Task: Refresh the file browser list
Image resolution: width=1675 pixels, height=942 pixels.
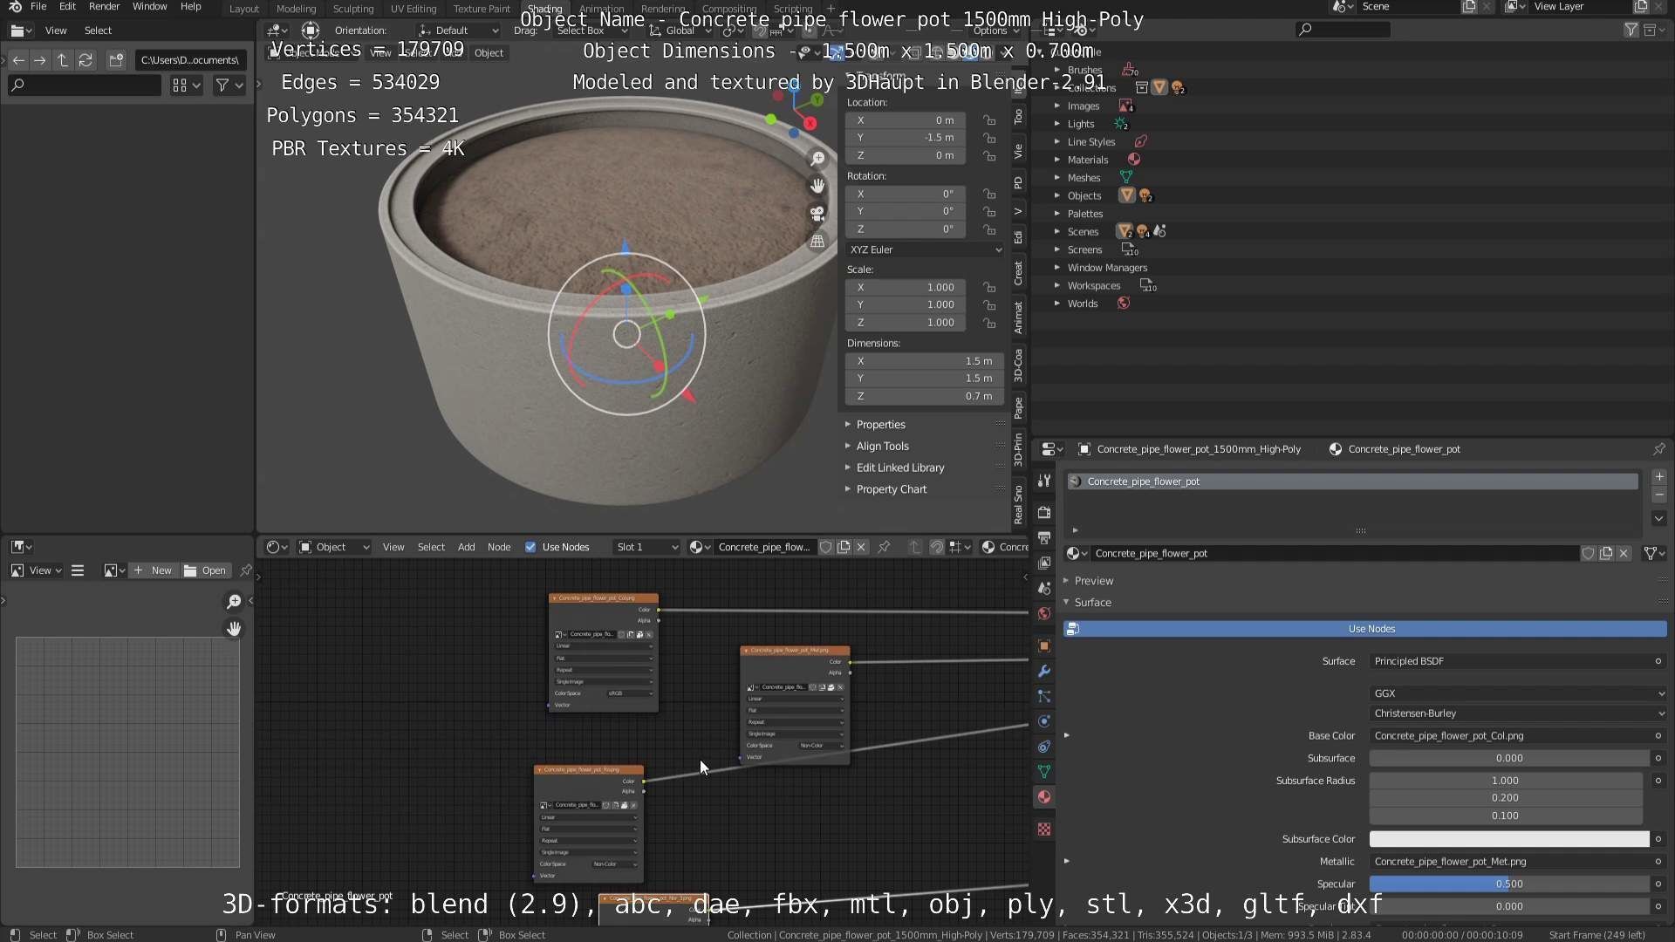Action: [85, 60]
